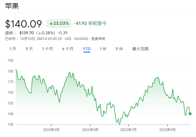
Task: Click the $140.09 current price
Action: pos(23,23)
